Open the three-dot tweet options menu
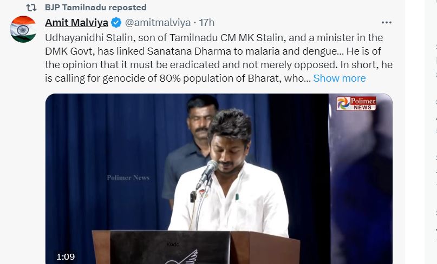Viewport: 437px width, 264px height. (387, 23)
